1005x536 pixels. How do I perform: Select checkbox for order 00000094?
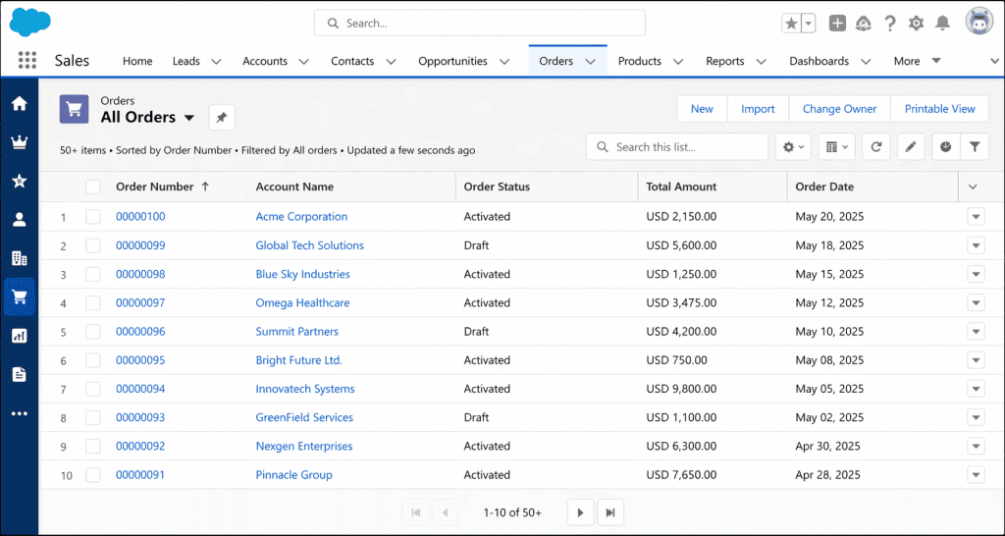(x=93, y=389)
